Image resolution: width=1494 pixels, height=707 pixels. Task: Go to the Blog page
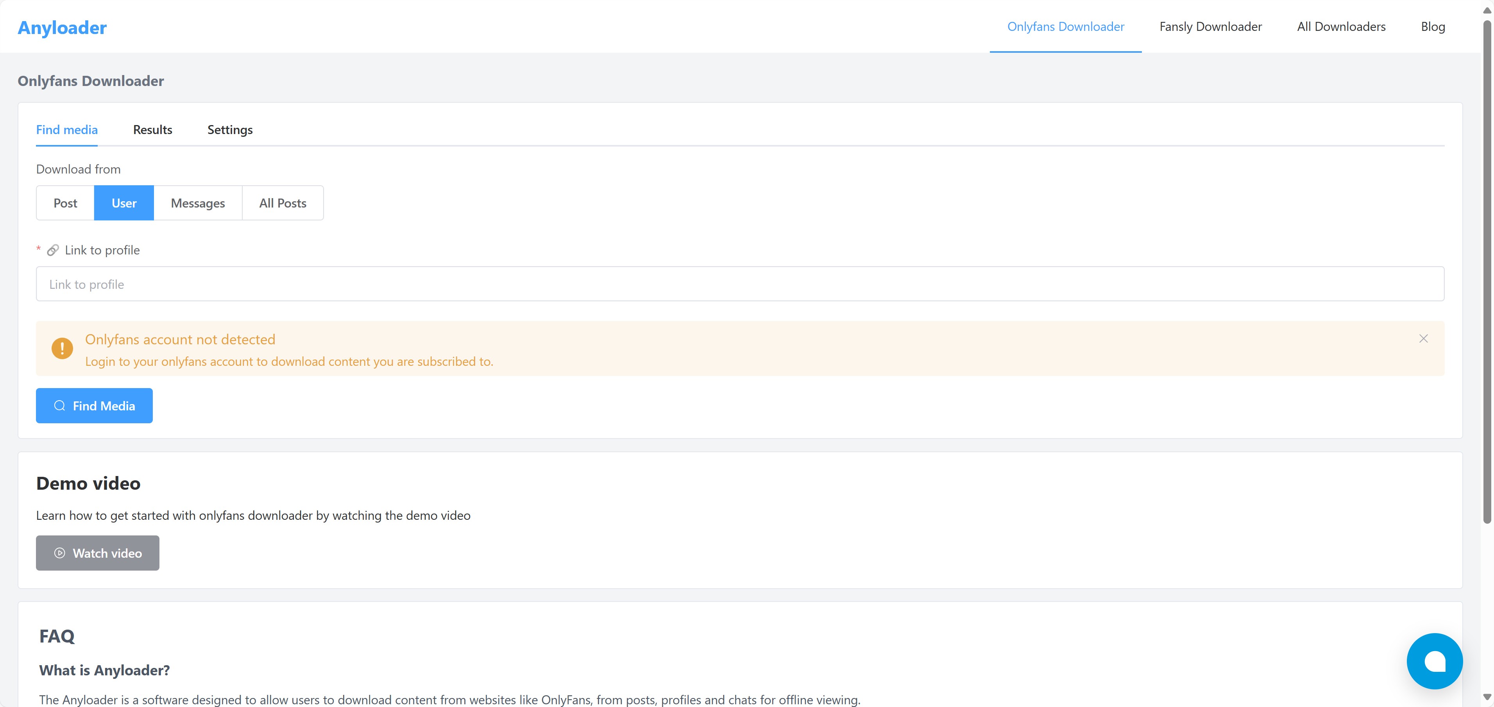pos(1433,27)
